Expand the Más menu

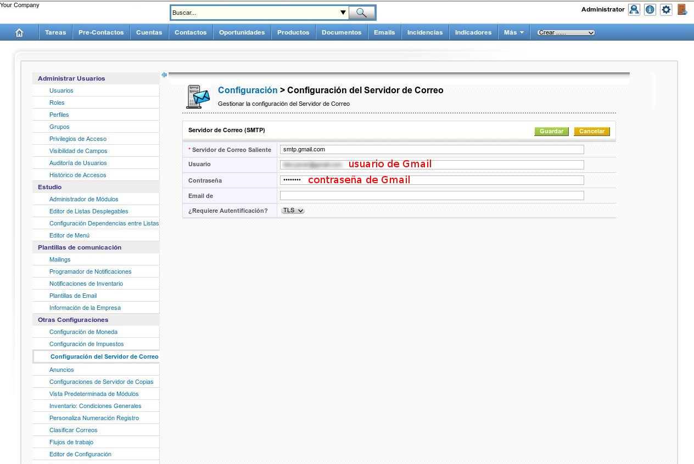(x=514, y=33)
